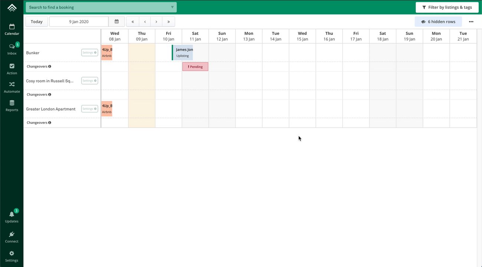
Task: Select Cosy room in Russell Sq listing
Action: (x=50, y=81)
